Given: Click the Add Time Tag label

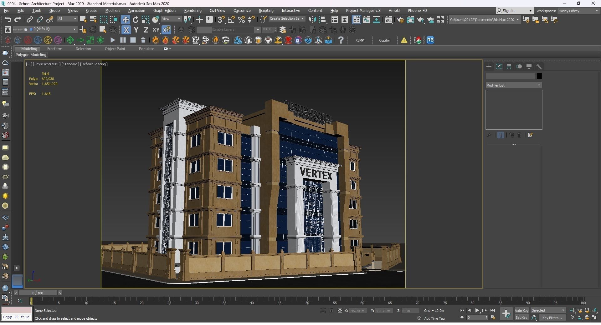Looking at the screenshot, I should pos(434,318).
